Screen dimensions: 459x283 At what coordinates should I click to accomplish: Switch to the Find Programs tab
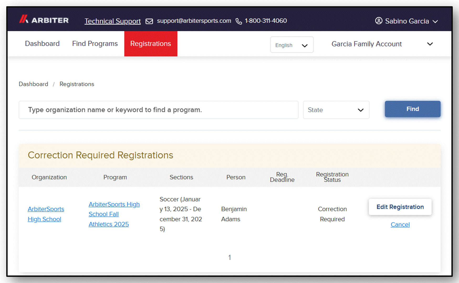(x=95, y=43)
